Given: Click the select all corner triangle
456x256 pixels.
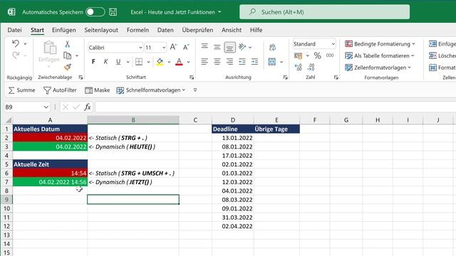Looking at the screenshot, I should (x=8, y=120).
